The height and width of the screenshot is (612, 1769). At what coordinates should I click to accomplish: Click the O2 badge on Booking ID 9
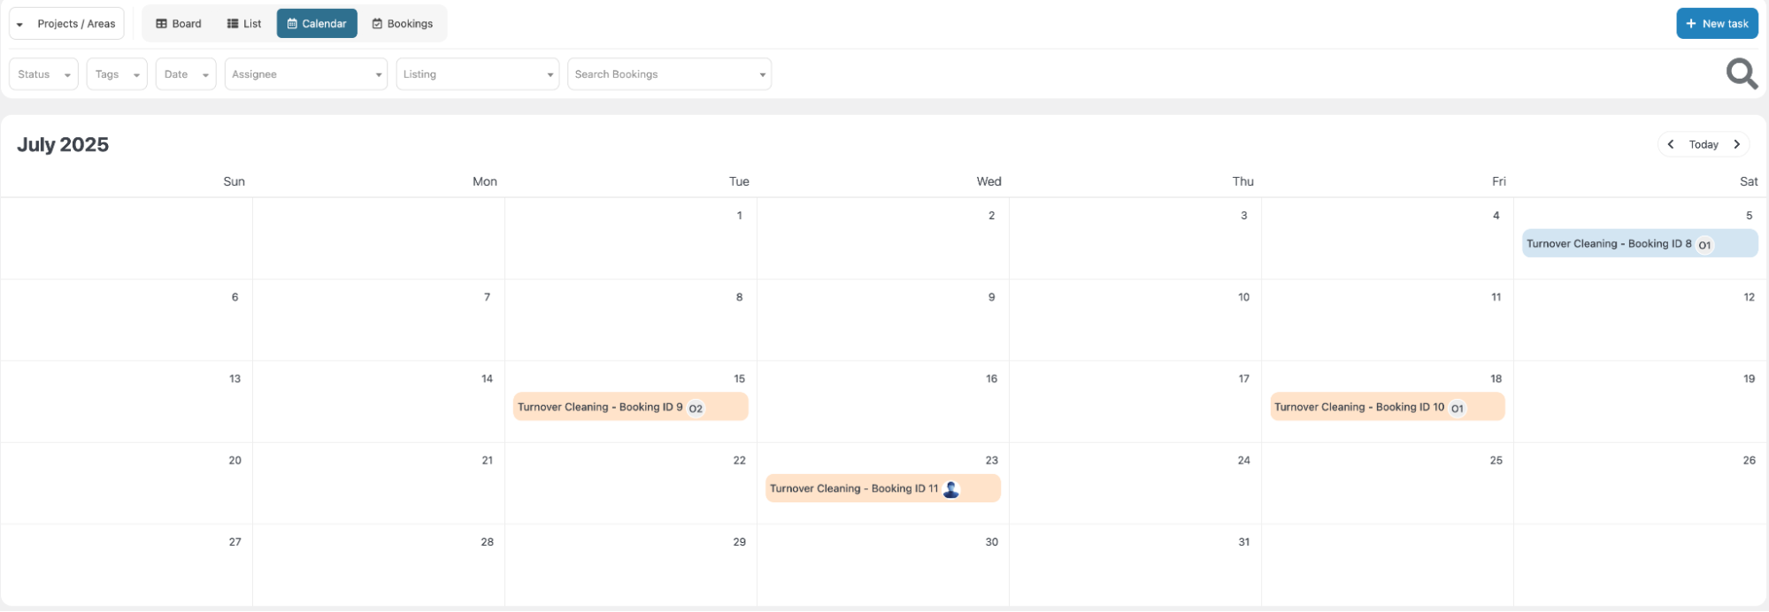pyautogui.click(x=696, y=409)
